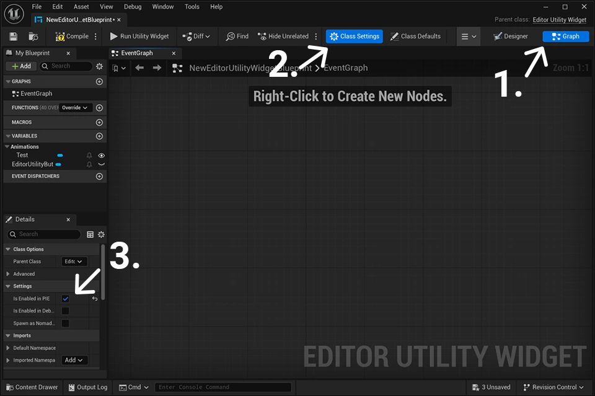Check Spawn as Nomad checkbox
Screen dimensions: 595x396
[x=65, y=323]
